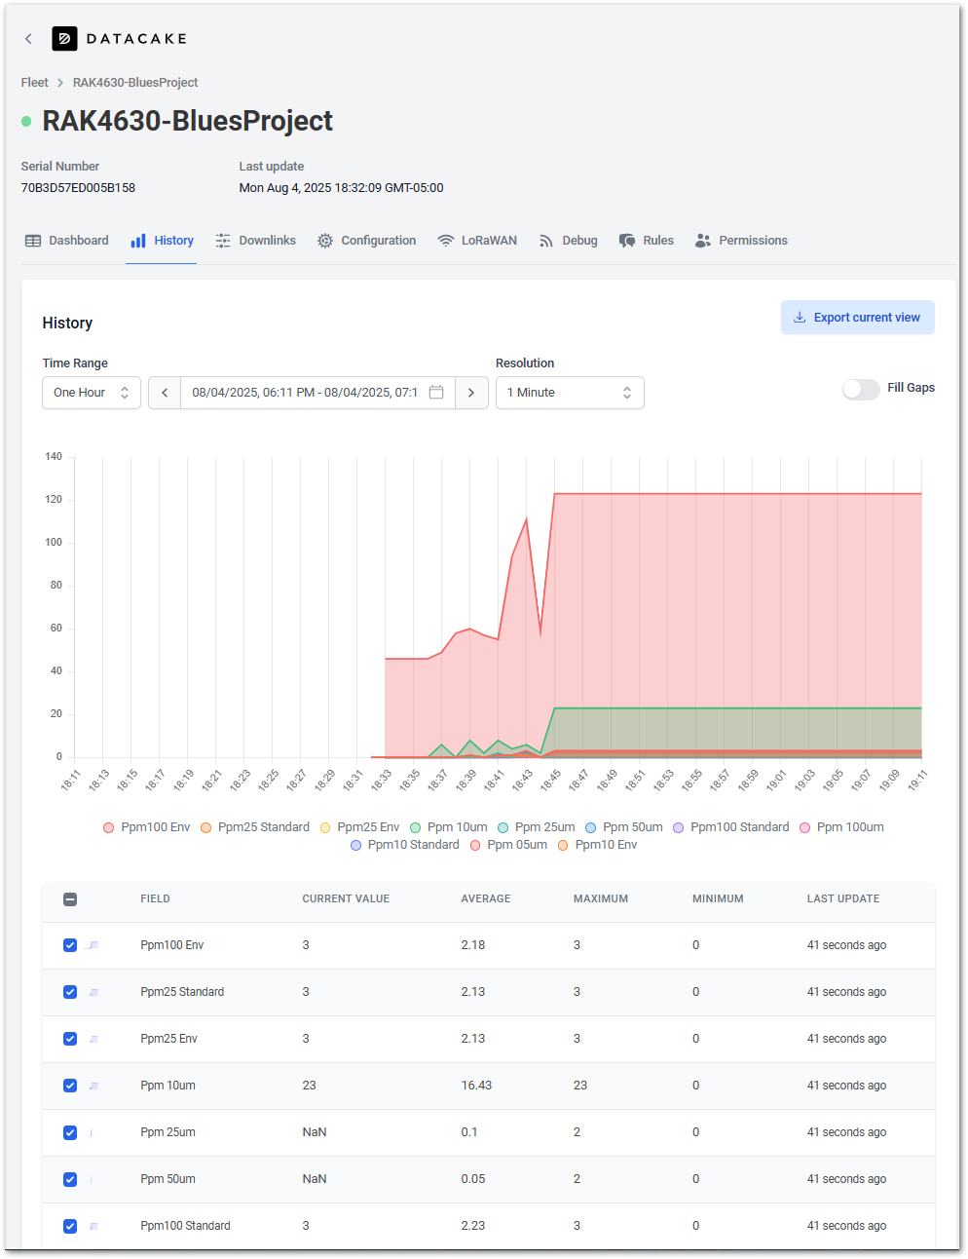Open the One Hour time range dropdown
Screen dimensions: 968x1259
click(x=92, y=393)
